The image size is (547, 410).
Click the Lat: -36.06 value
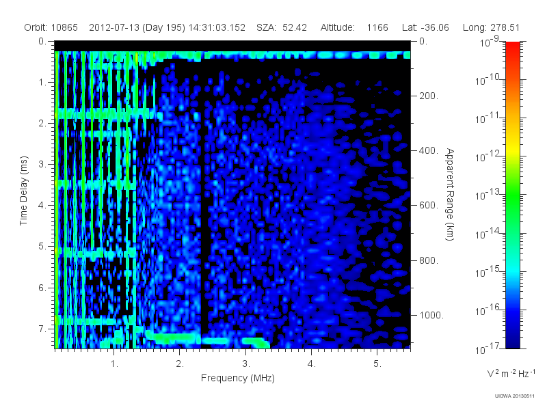[x=425, y=27]
